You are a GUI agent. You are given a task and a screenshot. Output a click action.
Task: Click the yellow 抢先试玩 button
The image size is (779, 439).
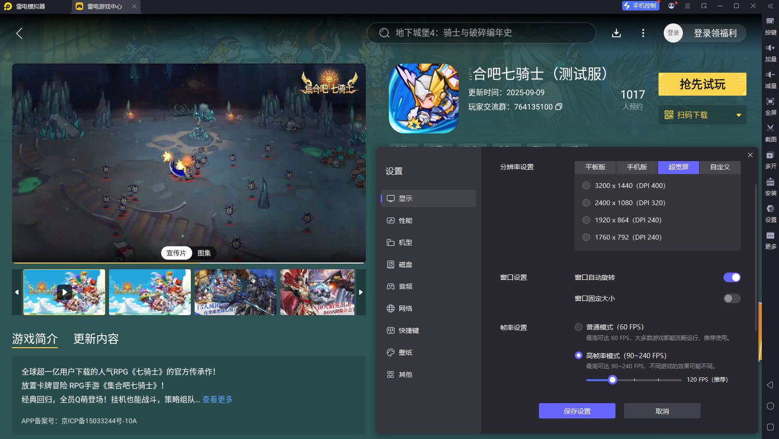pyautogui.click(x=702, y=84)
